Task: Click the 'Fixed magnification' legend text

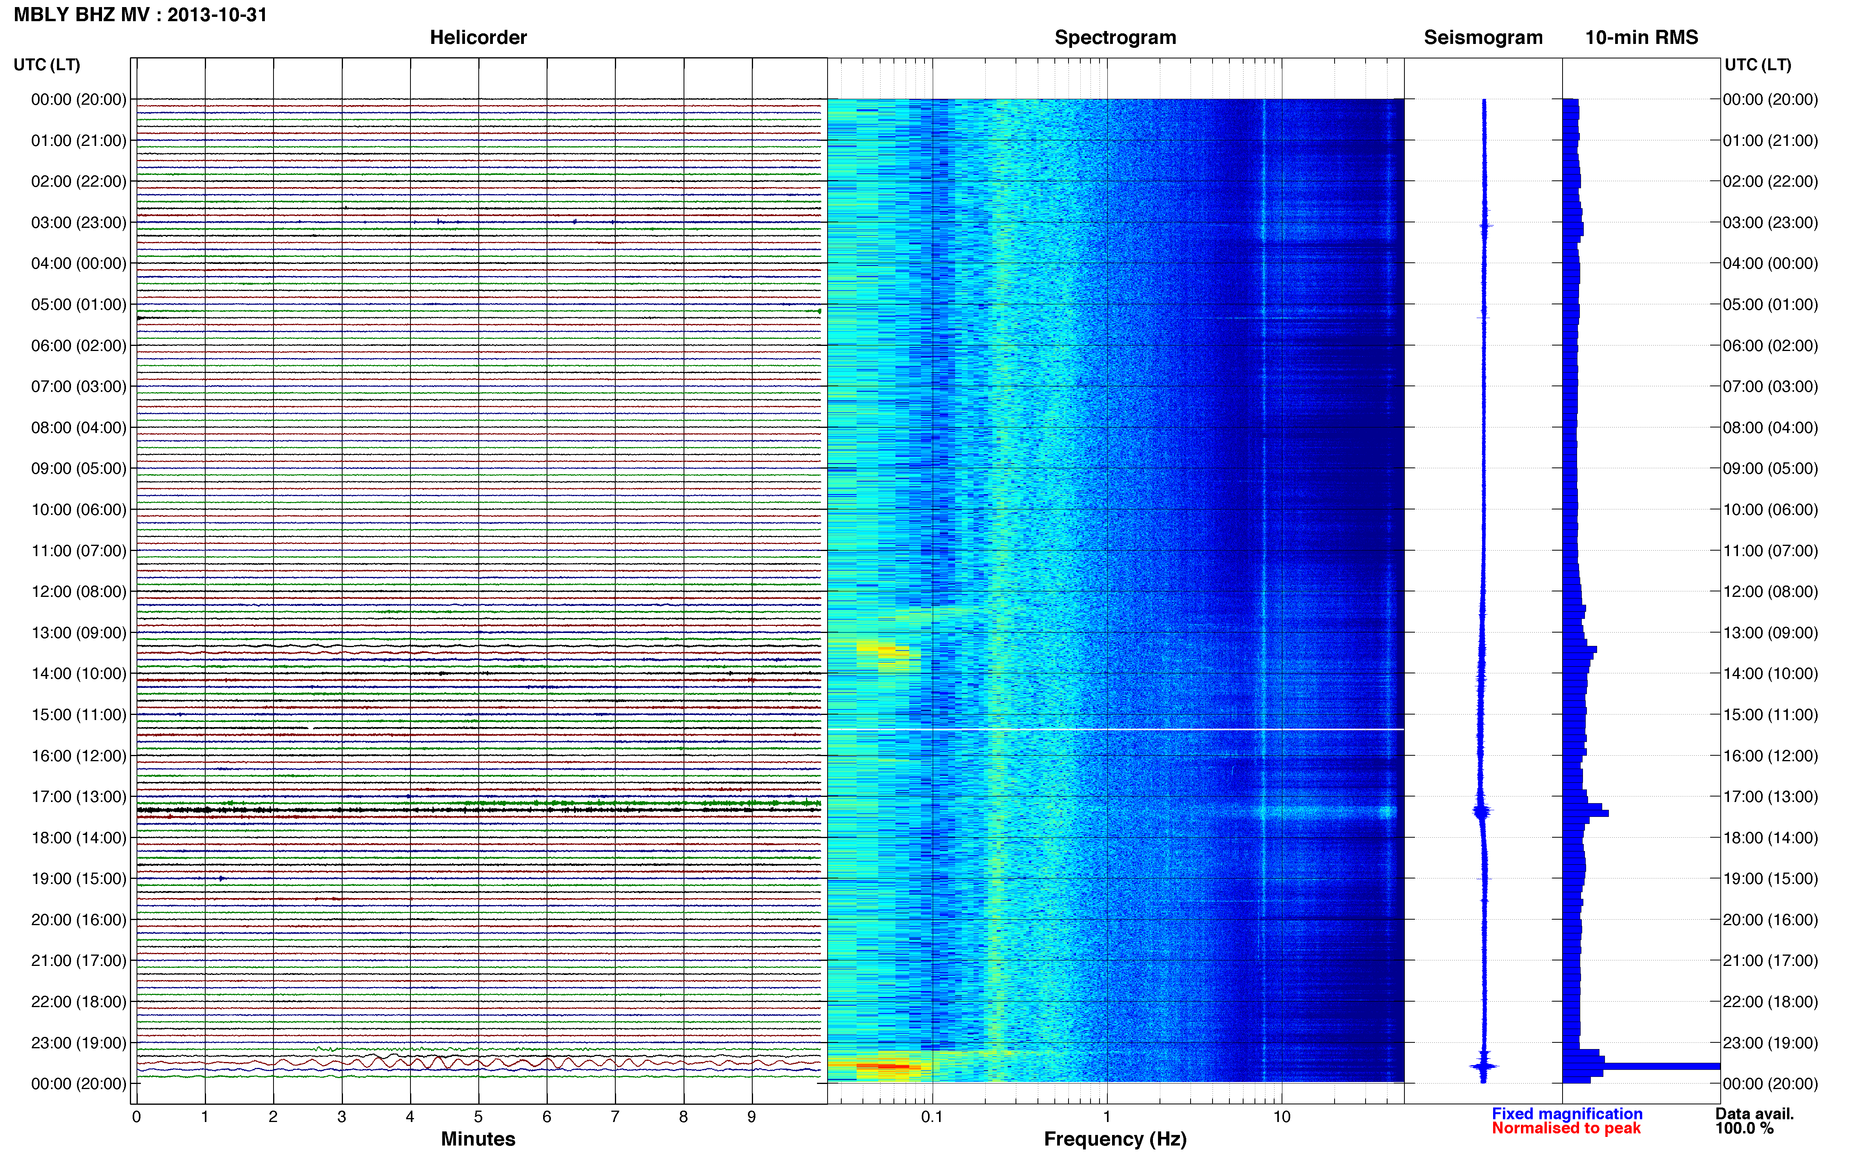Action: [x=1567, y=1114]
